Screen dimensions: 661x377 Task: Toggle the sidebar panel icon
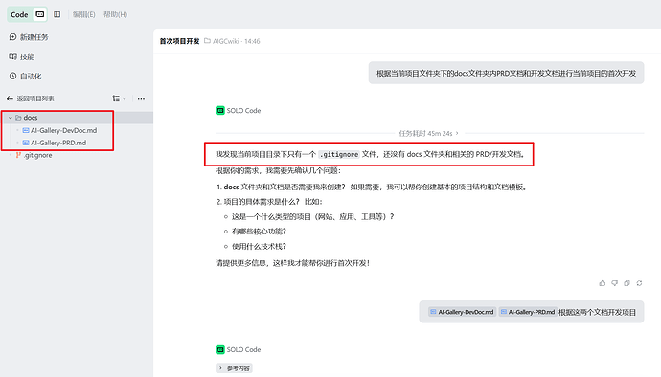click(x=57, y=14)
